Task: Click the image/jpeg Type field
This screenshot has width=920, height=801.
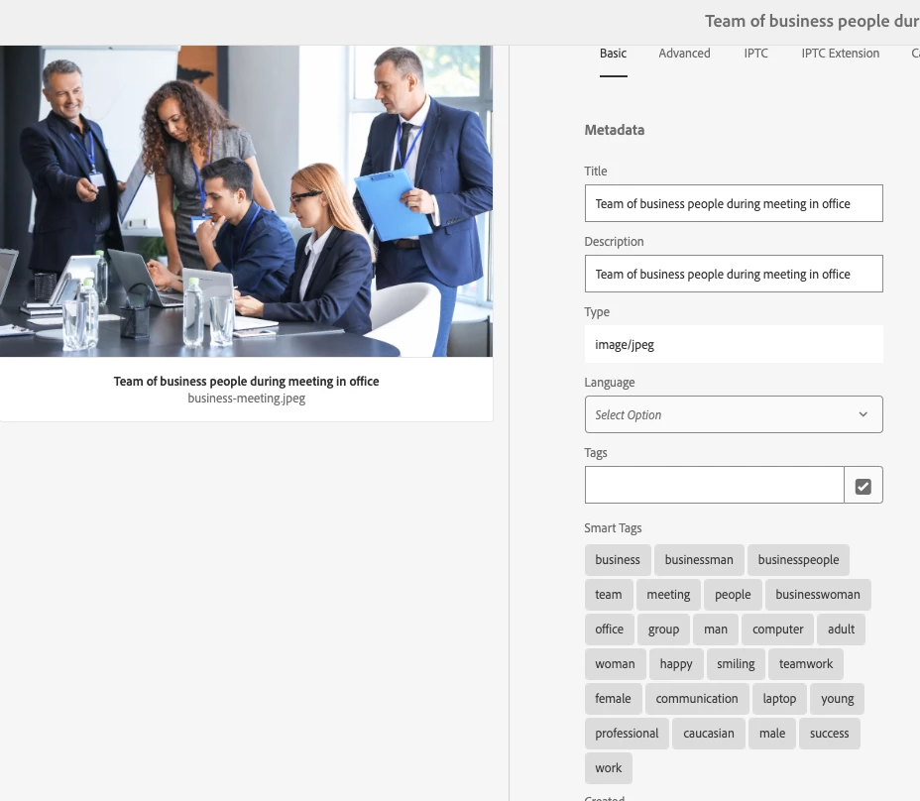Action: coord(734,344)
